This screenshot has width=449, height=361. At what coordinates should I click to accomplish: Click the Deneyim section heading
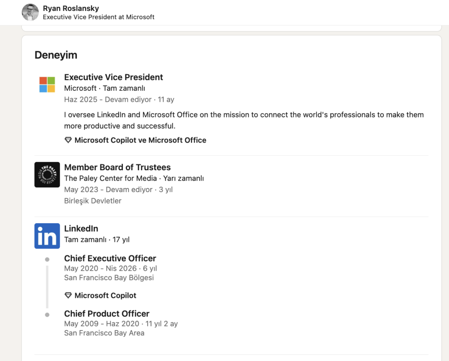click(x=56, y=55)
